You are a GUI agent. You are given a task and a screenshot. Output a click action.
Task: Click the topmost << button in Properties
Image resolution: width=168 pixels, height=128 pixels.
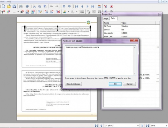(x=157, y=47)
